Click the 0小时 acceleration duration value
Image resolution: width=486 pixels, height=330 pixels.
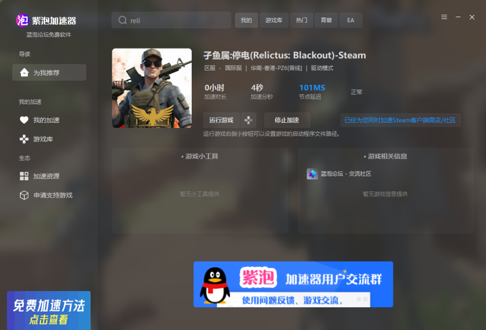[x=215, y=88]
